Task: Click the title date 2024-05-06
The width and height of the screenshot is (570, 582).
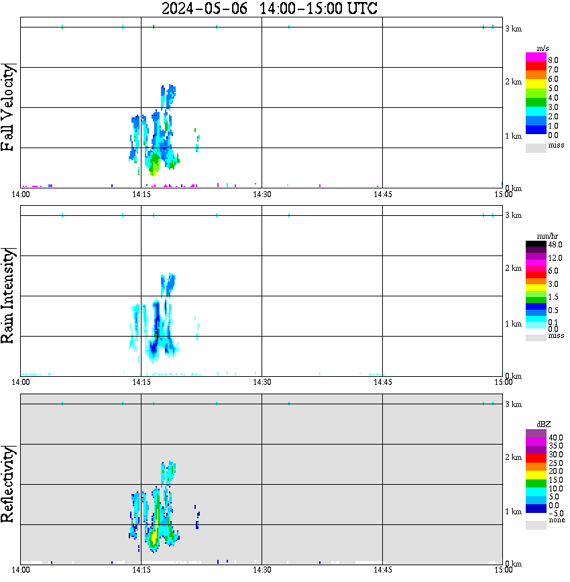Action: click(x=205, y=8)
